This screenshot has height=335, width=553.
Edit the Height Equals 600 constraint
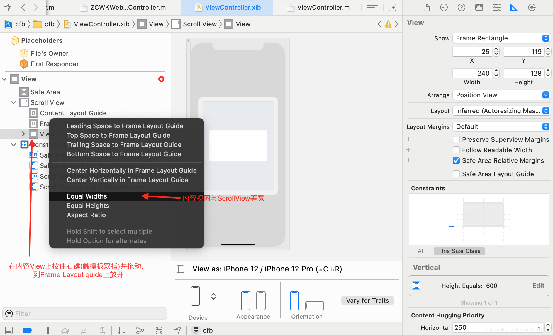(x=538, y=286)
